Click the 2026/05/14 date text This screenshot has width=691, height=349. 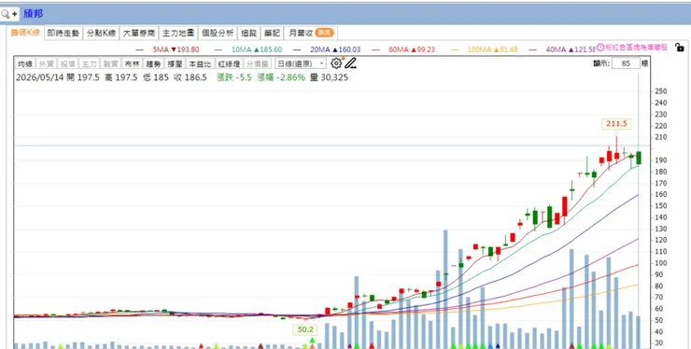(x=39, y=77)
